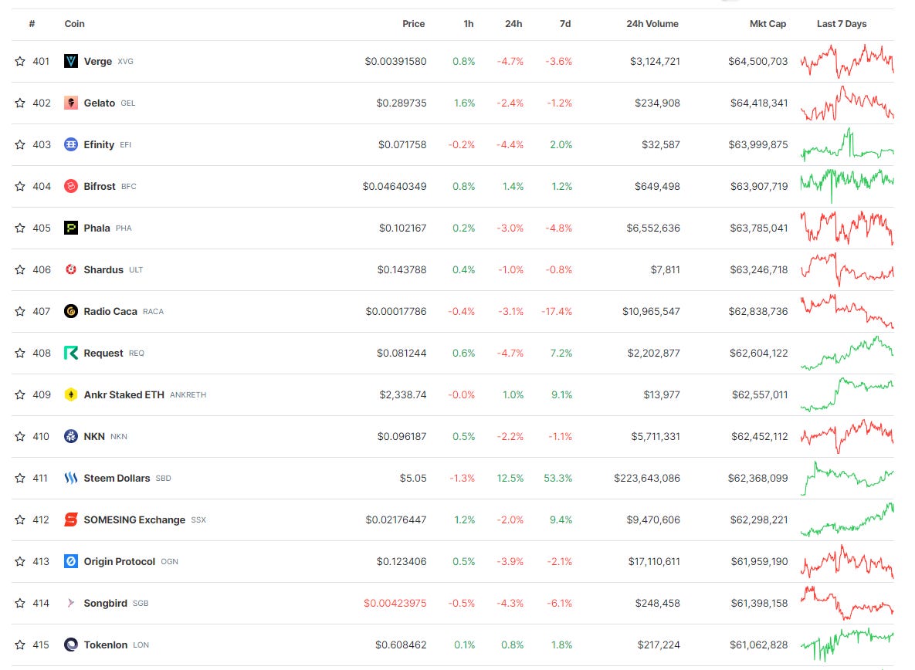Sort by the Coin column header
The image size is (915, 670).
[75, 24]
